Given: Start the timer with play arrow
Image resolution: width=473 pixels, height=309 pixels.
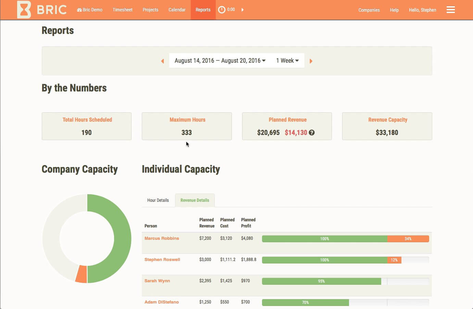Looking at the screenshot, I should tap(242, 10).
